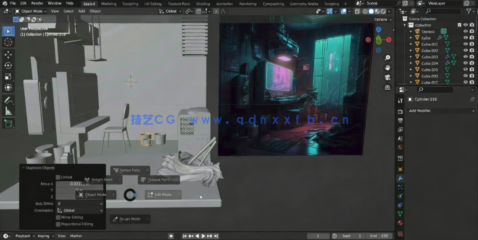
Task: Enable the Mirror Editing checkbox
Action: click(x=58, y=217)
